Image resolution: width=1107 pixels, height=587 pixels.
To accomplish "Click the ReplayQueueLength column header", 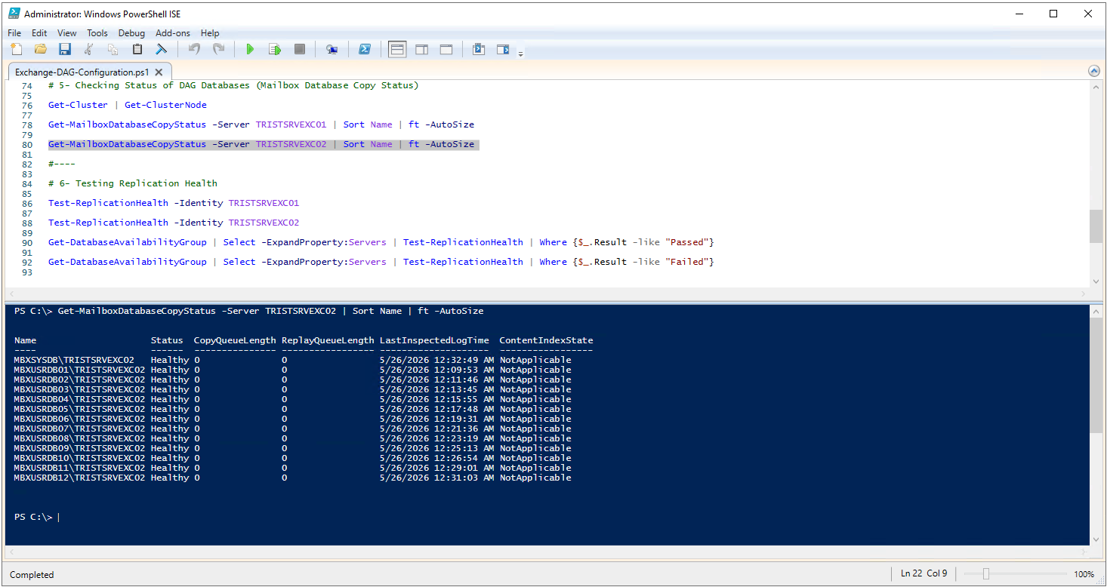I will [x=328, y=340].
